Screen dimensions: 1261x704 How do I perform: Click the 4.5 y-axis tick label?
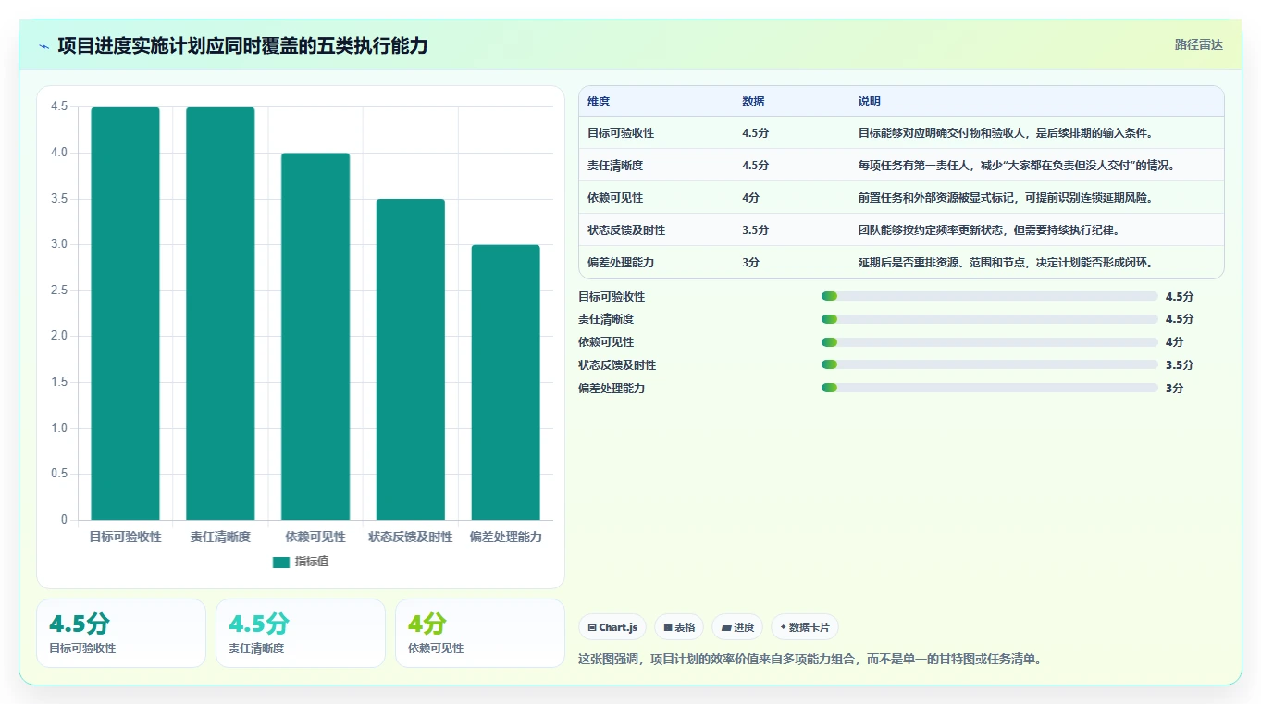click(59, 106)
